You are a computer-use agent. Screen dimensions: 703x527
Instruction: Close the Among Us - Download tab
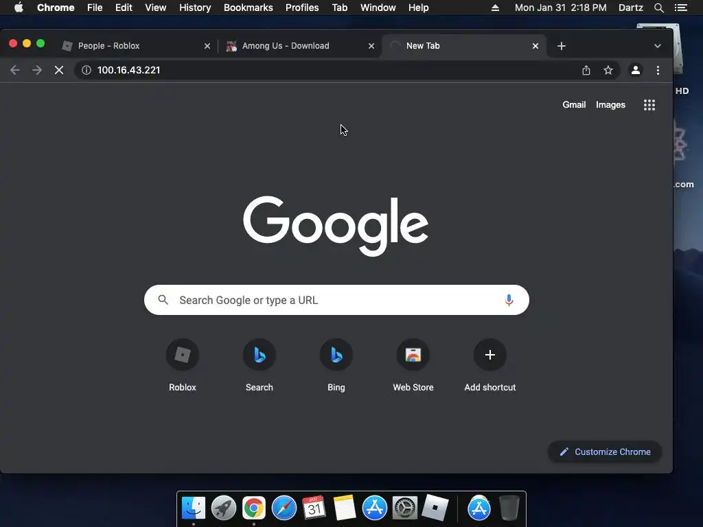point(371,46)
